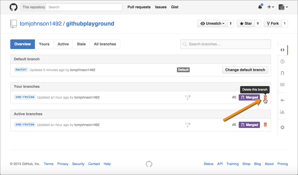298x175 pixels.
Task: Open the plus create-new dropdown
Action: (x=270, y=7)
